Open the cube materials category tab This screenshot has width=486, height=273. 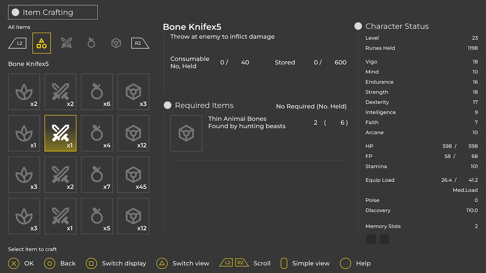click(x=116, y=43)
